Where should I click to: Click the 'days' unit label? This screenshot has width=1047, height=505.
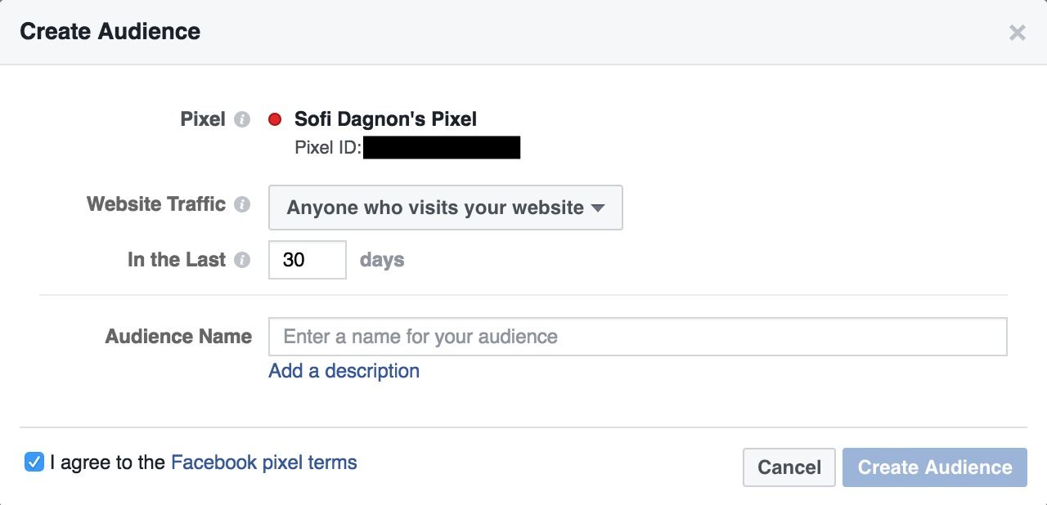[382, 260]
